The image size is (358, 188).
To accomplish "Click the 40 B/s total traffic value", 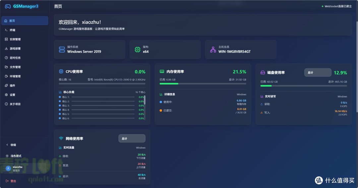I will click(x=142, y=175).
